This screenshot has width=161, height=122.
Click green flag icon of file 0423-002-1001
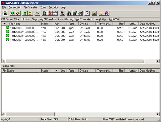pyautogui.click(x=7, y=32)
